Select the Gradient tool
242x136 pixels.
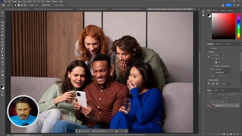click(2, 52)
